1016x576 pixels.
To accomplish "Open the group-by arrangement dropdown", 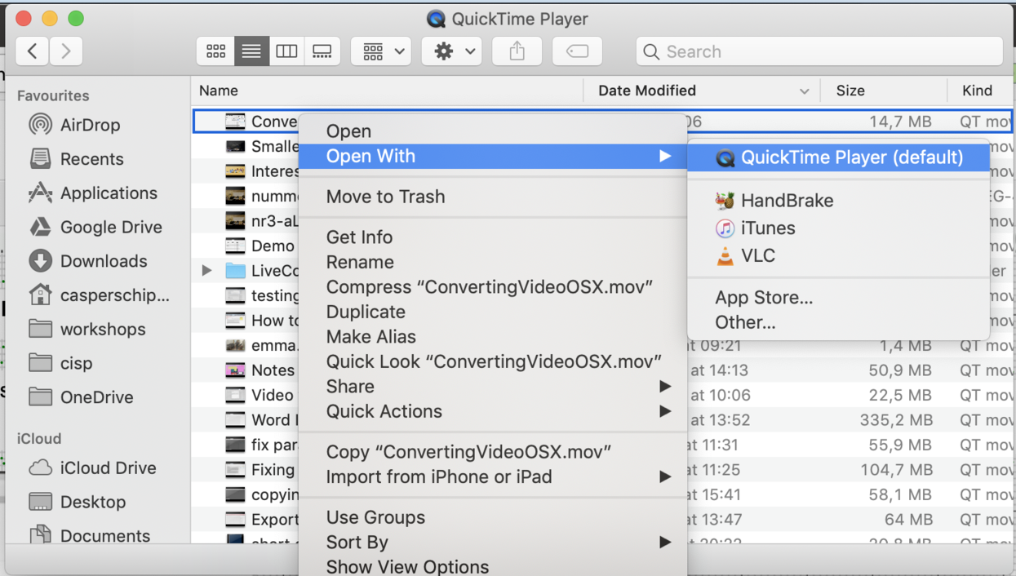I will 382,51.
